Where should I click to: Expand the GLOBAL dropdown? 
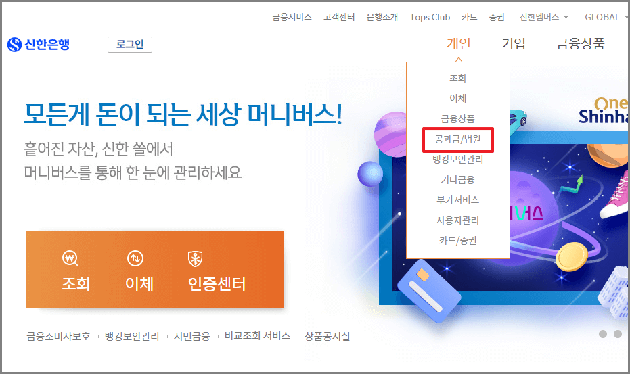pos(606,17)
